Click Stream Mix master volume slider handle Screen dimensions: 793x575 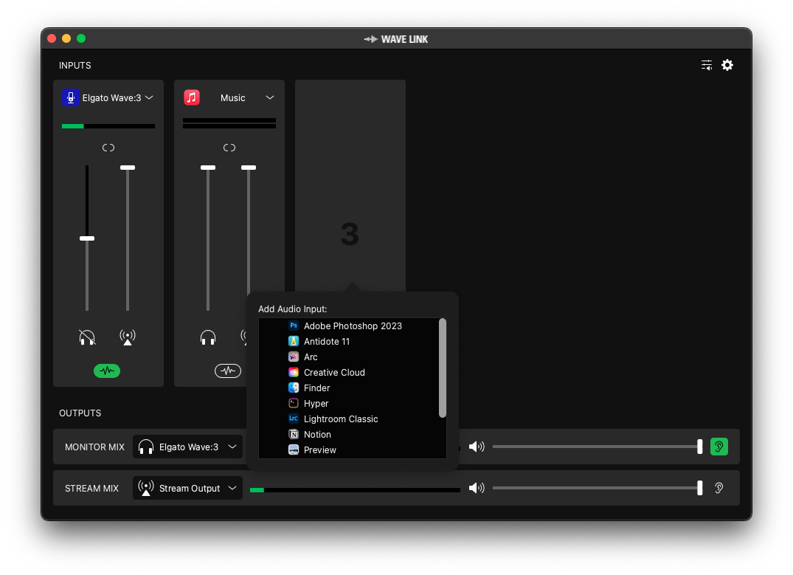coord(700,488)
